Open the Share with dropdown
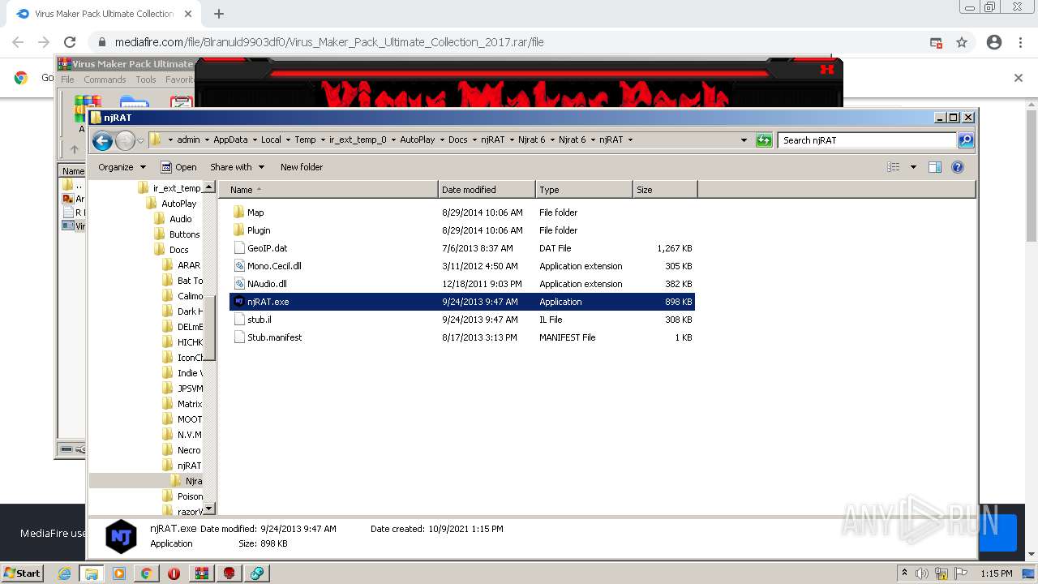The width and height of the screenshot is (1038, 584). [x=238, y=167]
